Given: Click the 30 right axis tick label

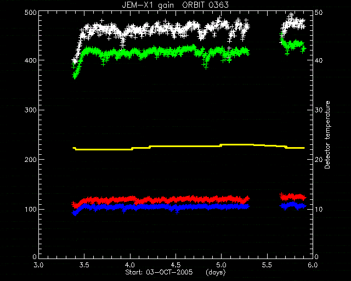Looking at the screenshot, I should pos(319,110).
